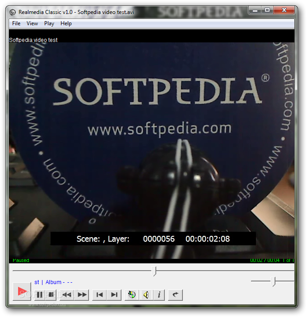This screenshot has height=317, width=307.
Task: Click the 'Album - --' track info text
Action: pos(59,282)
